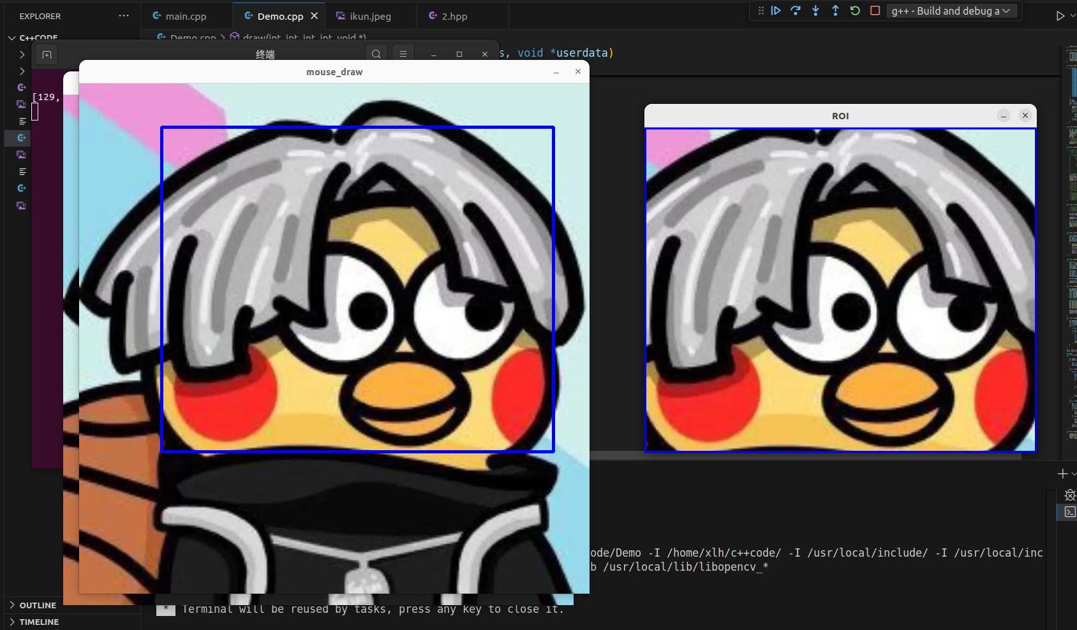Screen dimensions: 1077x630
Task: Select the active shell terminal icon
Action: 1070,512
